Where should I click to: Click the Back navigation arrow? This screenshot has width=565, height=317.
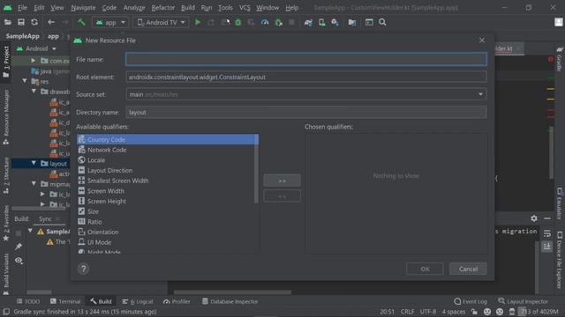click(51, 22)
